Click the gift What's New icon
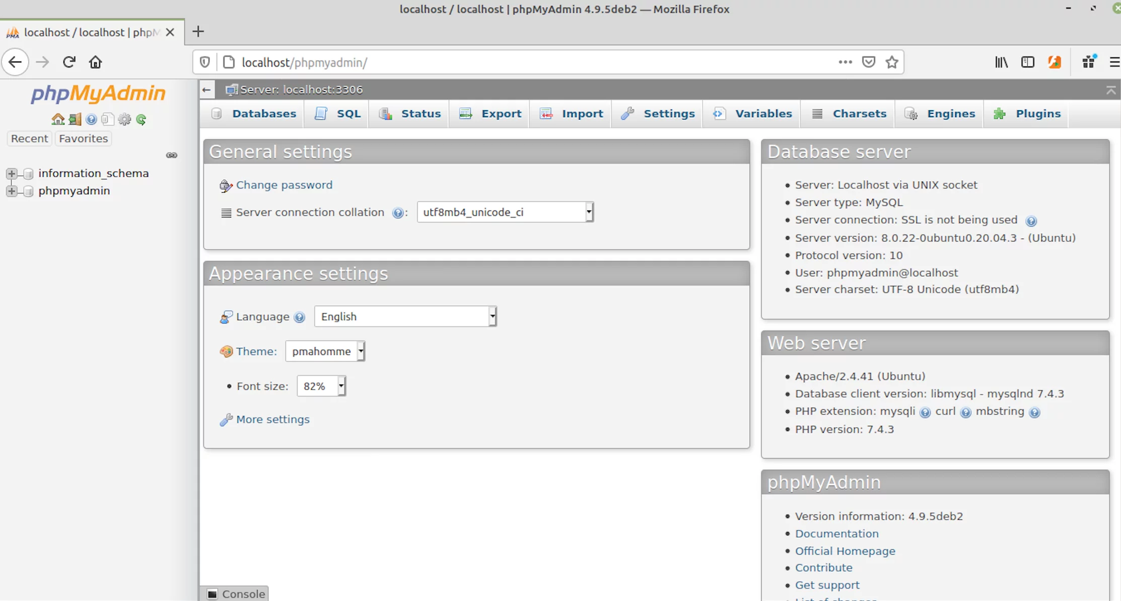 pyautogui.click(x=1089, y=62)
